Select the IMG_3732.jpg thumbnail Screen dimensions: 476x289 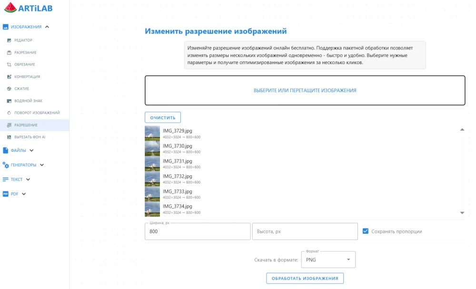(152, 179)
